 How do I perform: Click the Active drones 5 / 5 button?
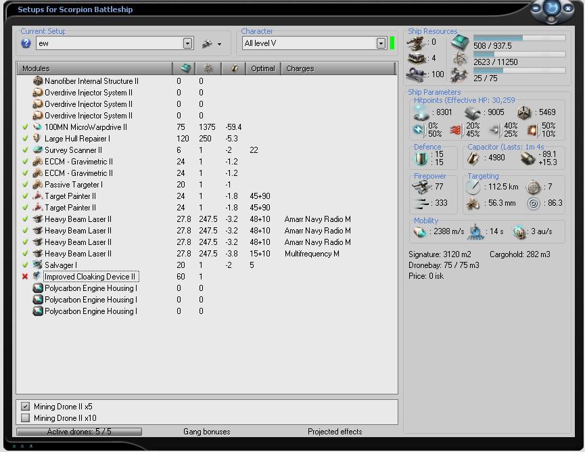79,432
